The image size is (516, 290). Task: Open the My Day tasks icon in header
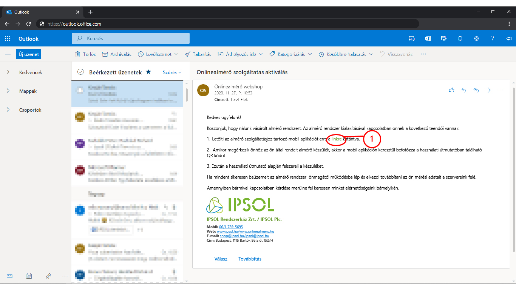pyautogui.click(x=444, y=39)
